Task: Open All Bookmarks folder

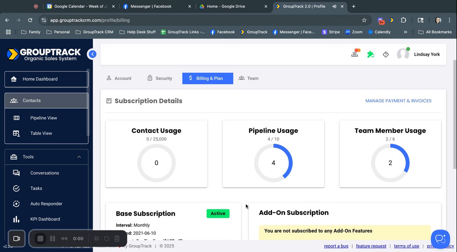Action: point(435,32)
